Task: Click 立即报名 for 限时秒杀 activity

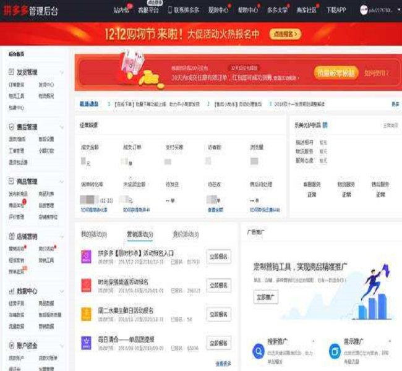Action: coord(219,257)
